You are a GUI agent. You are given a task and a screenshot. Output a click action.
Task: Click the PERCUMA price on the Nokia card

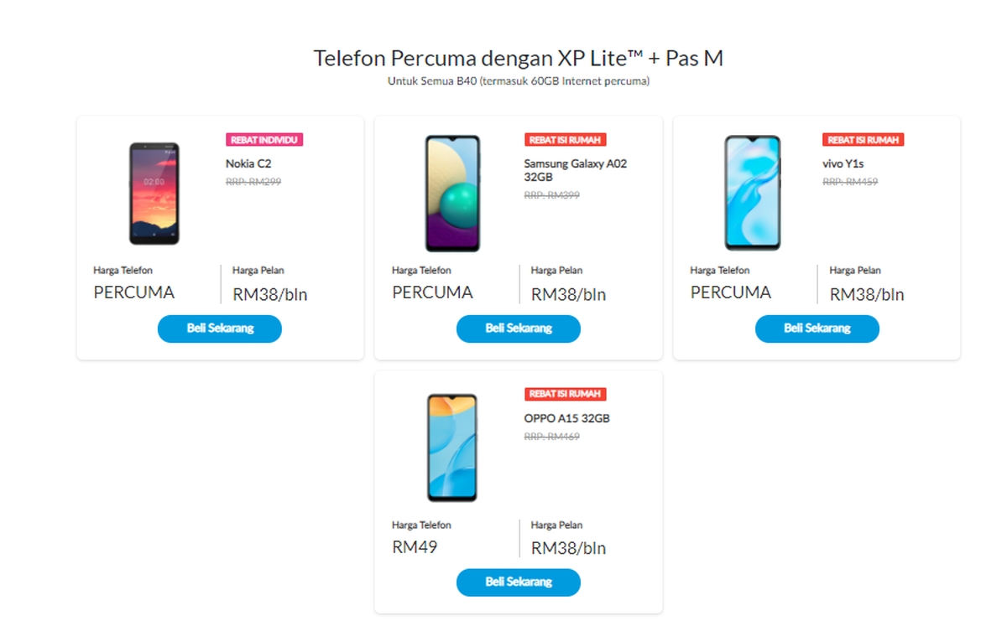click(x=133, y=292)
